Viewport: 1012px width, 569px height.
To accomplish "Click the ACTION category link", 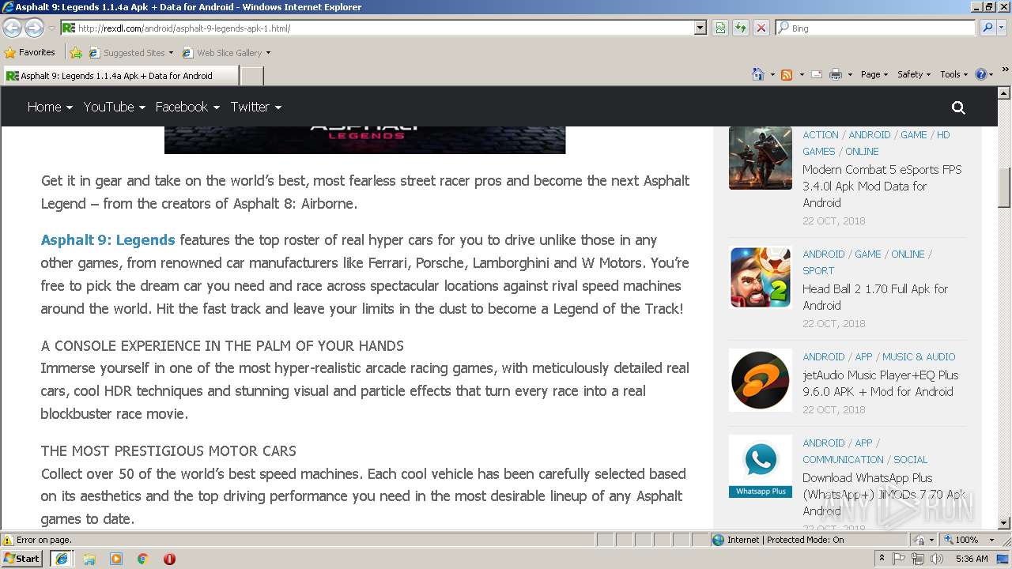I will 821,135.
